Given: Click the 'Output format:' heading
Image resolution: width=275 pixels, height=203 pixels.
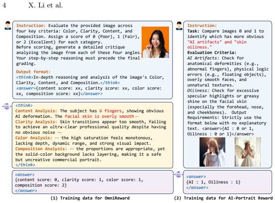Looking at the screenshot, I should pyautogui.click(x=33, y=72).
